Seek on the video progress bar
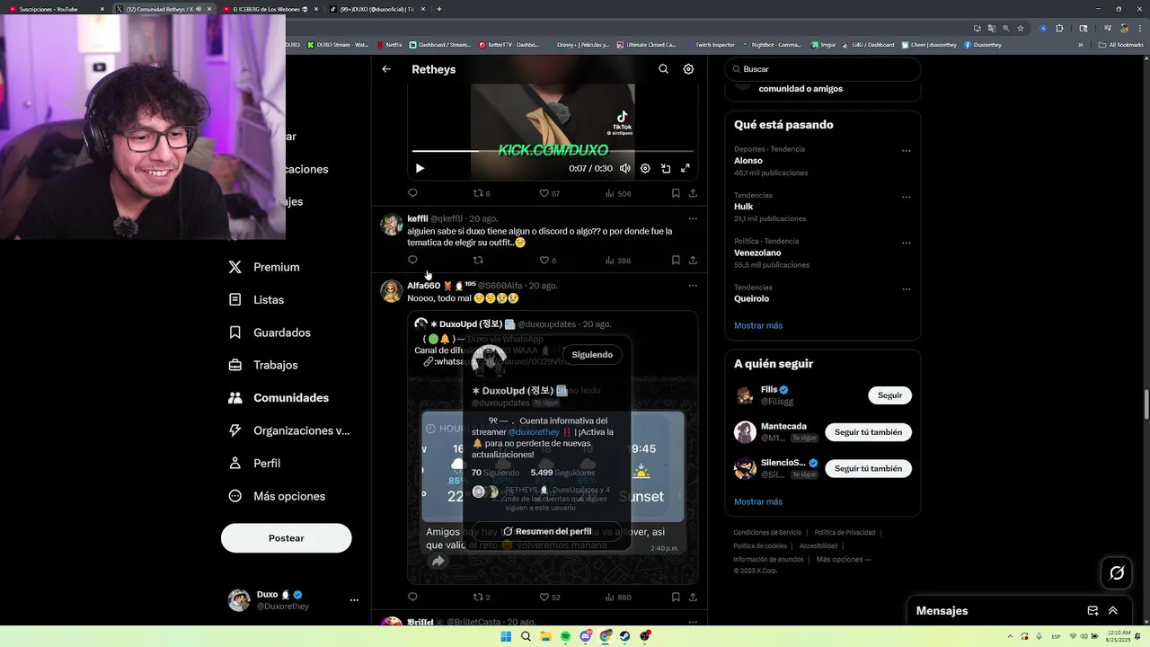Screen dimensions: 1150x647 (x=553, y=151)
